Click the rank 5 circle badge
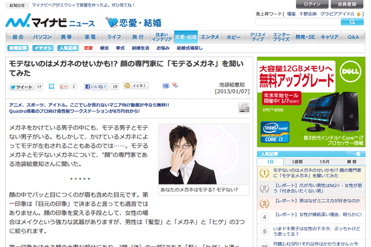Image resolution: width=371 pixels, height=247 pixels. click(264, 231)
